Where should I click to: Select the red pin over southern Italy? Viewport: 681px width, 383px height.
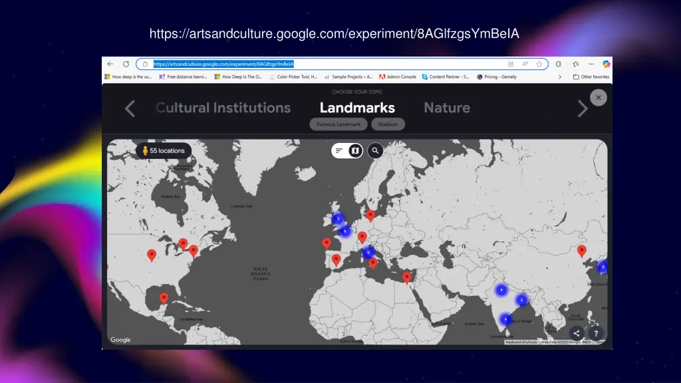[373, 262]
